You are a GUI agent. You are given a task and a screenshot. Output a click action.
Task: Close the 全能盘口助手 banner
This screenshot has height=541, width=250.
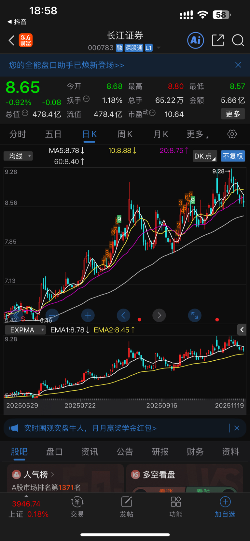[x=238, y=65]
